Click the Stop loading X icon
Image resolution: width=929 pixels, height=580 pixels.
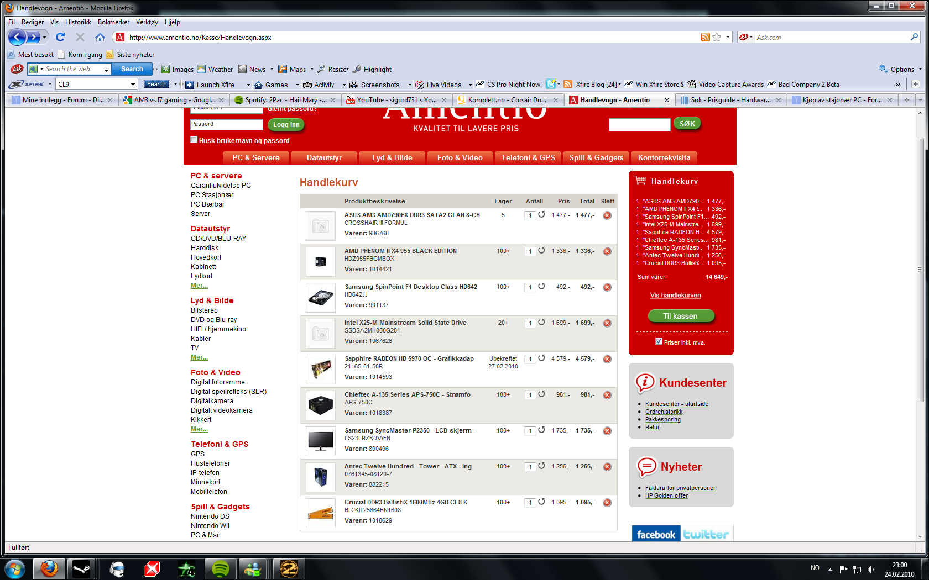(80, 37)
